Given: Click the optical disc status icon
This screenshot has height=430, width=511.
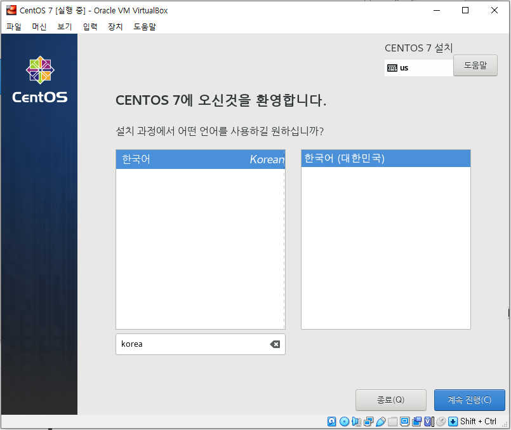Looking at the screenshot, I should [345, 422].
